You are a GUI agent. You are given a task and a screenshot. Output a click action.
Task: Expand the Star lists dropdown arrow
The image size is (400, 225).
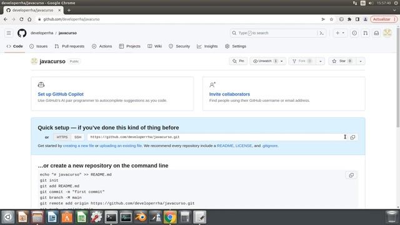(x=361, y=61)
